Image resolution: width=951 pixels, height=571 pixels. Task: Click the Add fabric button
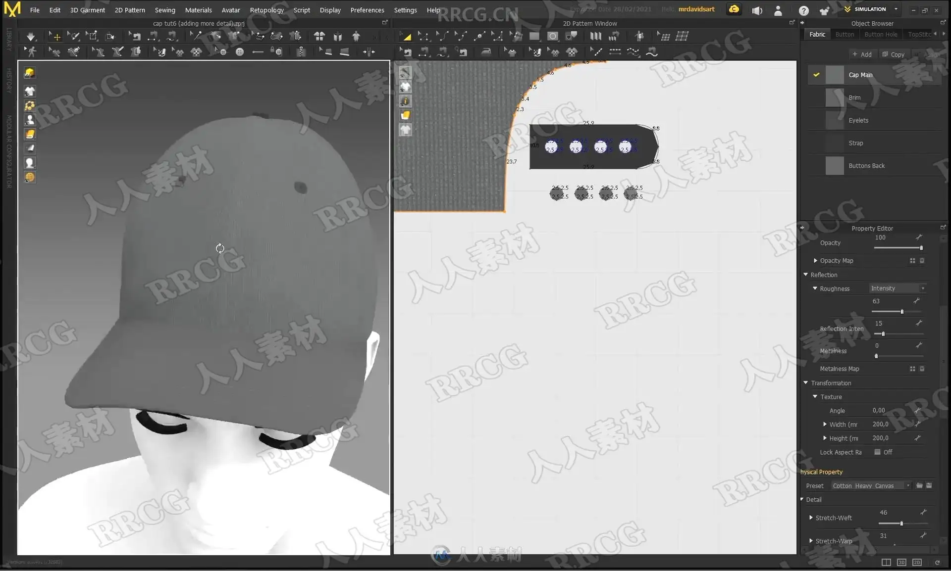click(862, 54)
